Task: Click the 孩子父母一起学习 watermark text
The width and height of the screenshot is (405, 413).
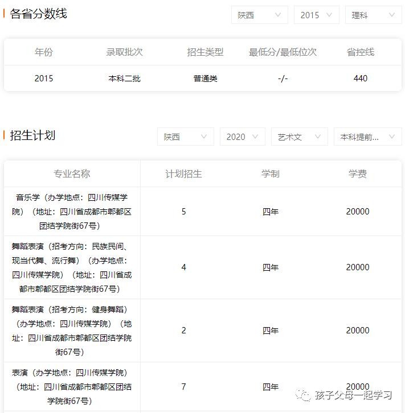Action: (353, 395)
